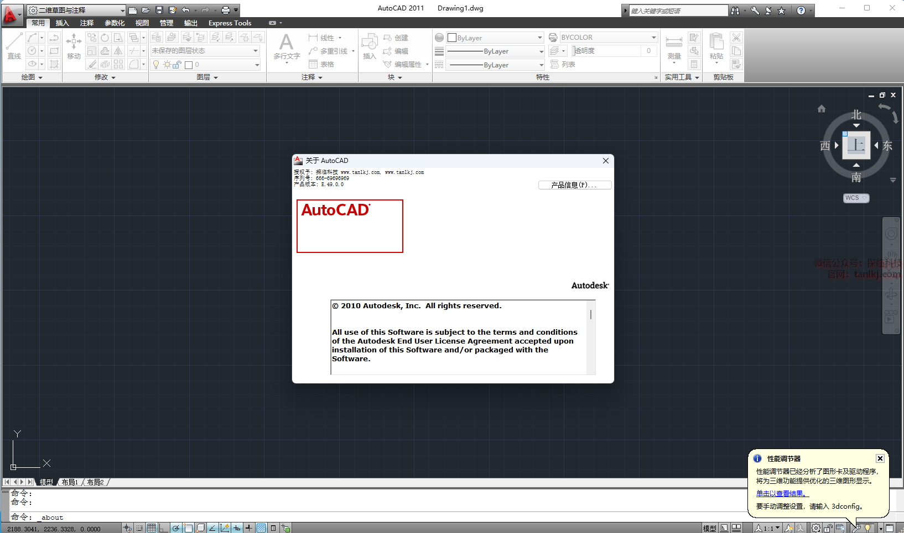
Task: Click the 创建 block create tool
Action: [x=396, y=38]
